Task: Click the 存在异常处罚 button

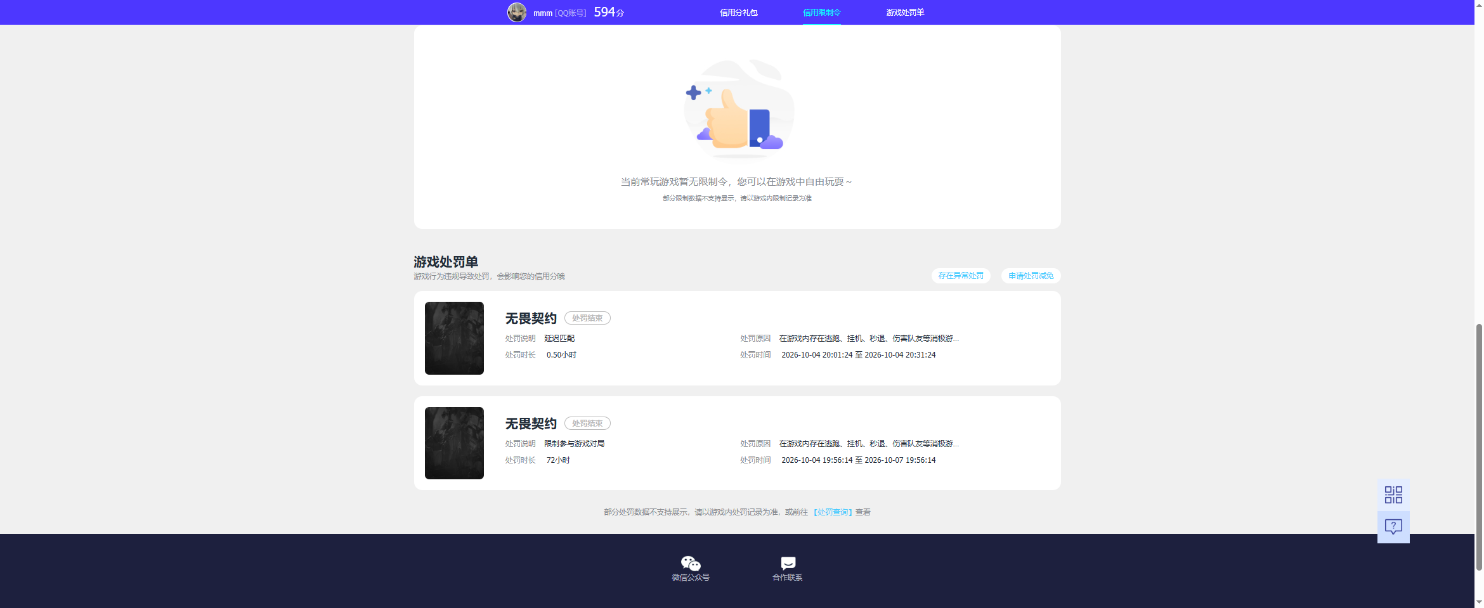Action: [961, 276]
